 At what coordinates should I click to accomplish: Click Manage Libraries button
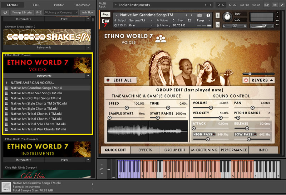[x=22, y=12]
